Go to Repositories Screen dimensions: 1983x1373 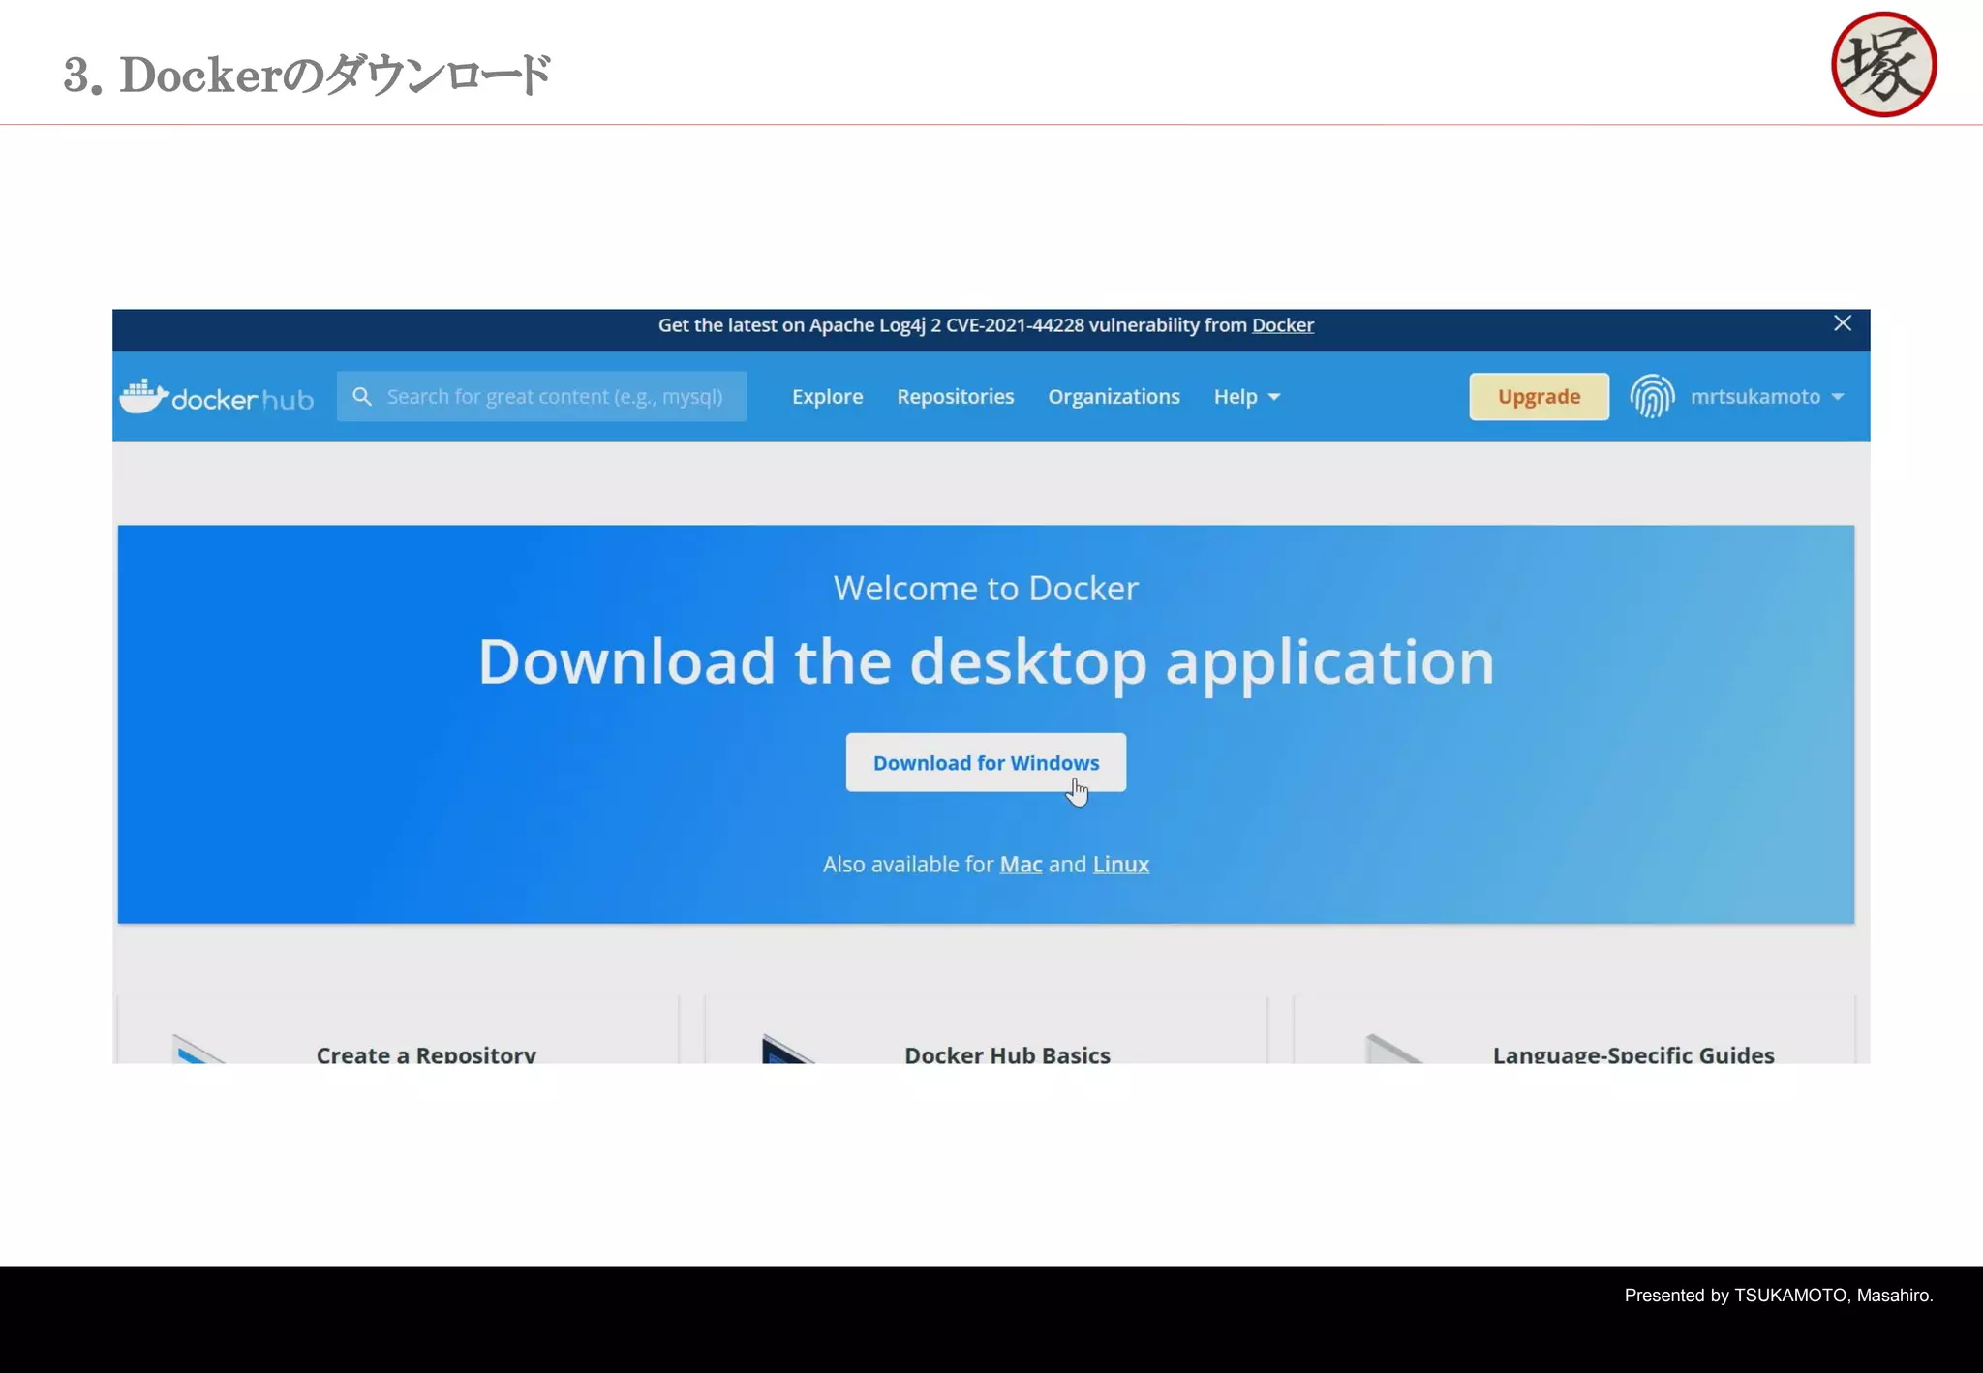click(x=955, y=397)
